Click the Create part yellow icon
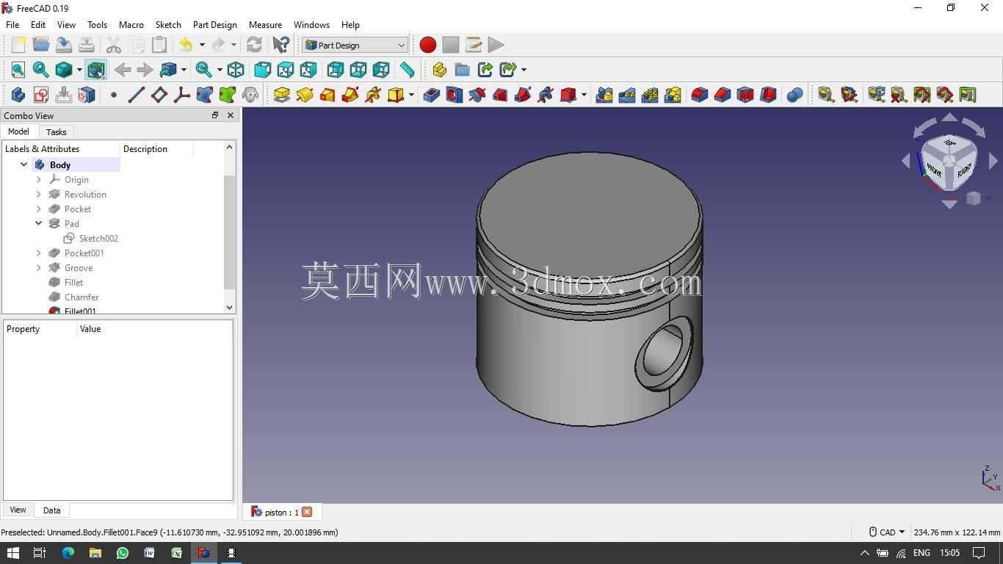Image resolution: width=1003 pixels, height=564 pixels. click(439, 70)
